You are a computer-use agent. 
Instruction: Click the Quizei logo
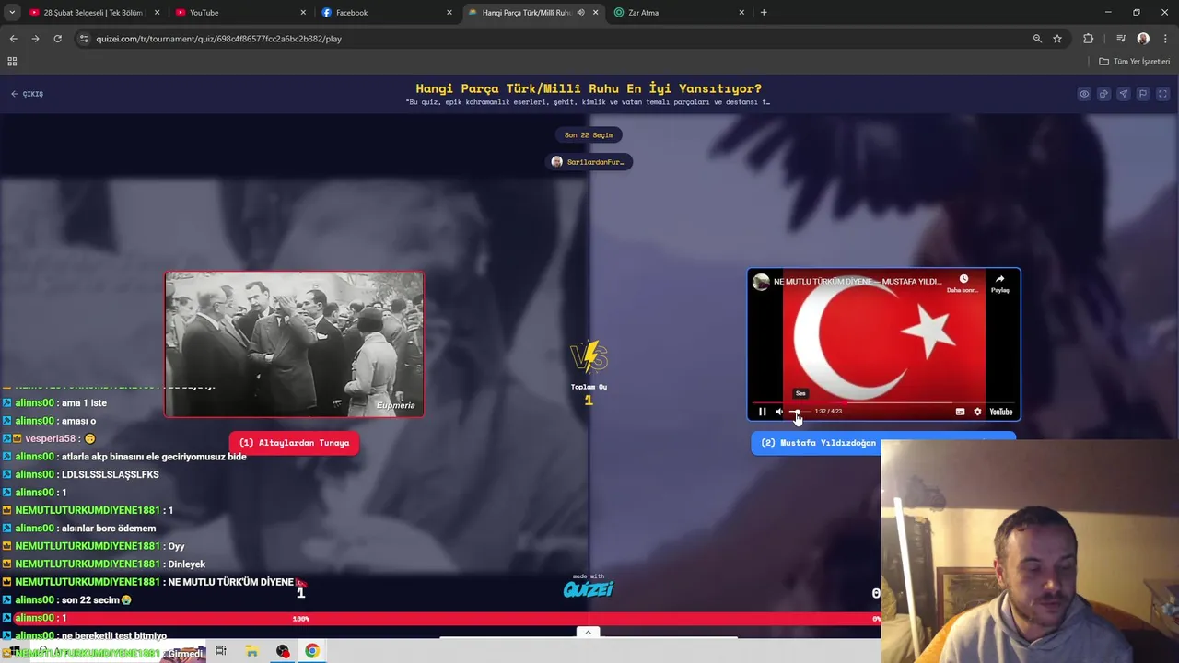(x=588, y=588)
